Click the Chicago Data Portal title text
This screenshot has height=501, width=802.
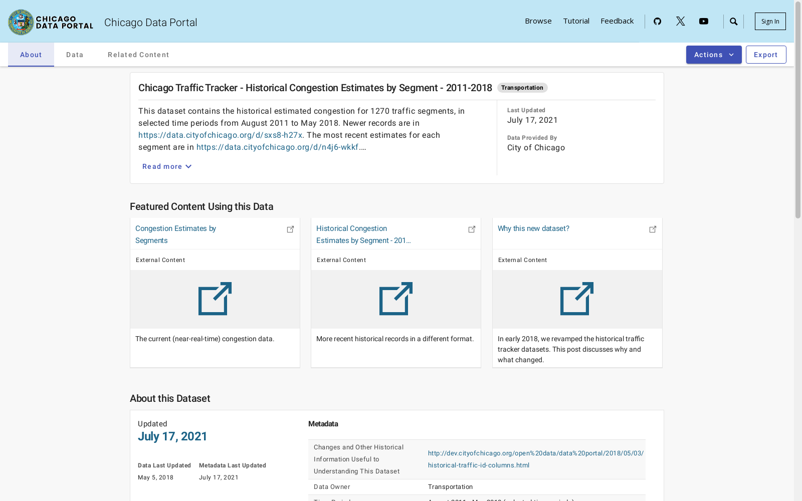click(150, 23)
